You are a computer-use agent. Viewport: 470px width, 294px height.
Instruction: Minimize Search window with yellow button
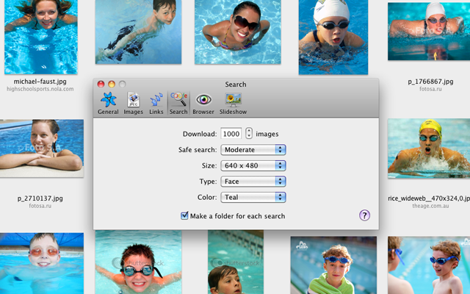(112, 84)
